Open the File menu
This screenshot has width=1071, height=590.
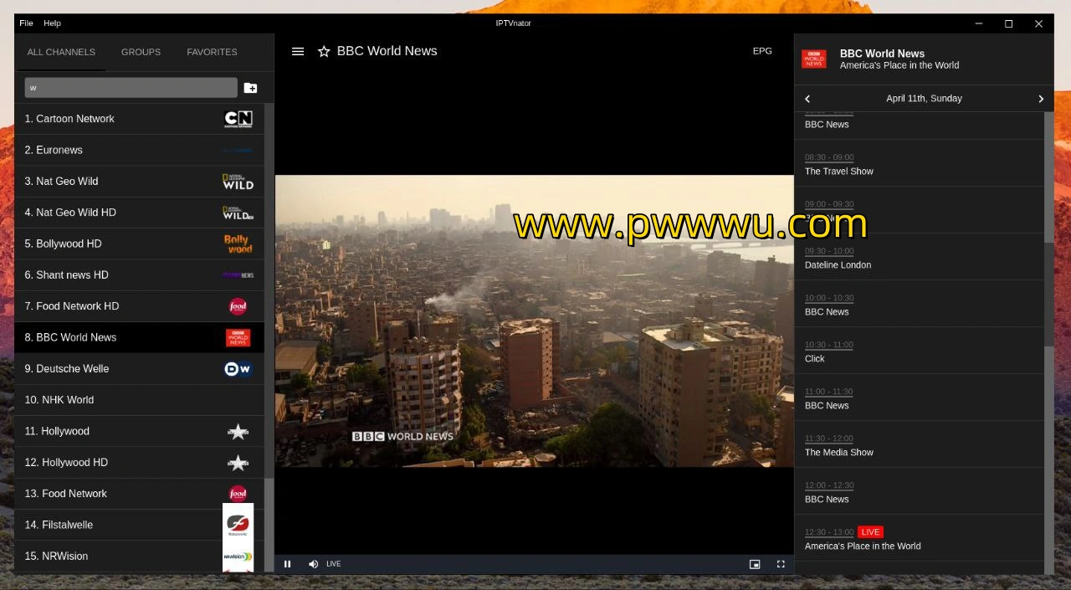26,23
